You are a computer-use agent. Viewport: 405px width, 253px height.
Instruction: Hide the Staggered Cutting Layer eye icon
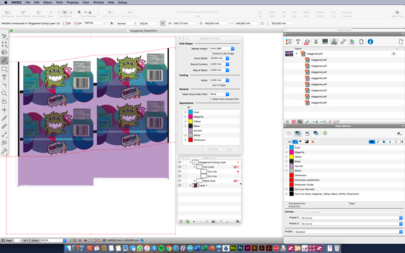[179, 162]
